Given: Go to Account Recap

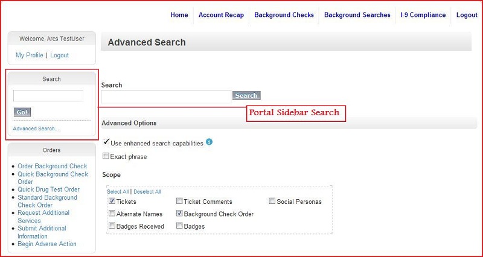Looking at the screenshot, I should [221, 14].
